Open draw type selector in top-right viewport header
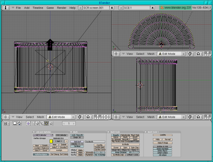 (190, 54)
